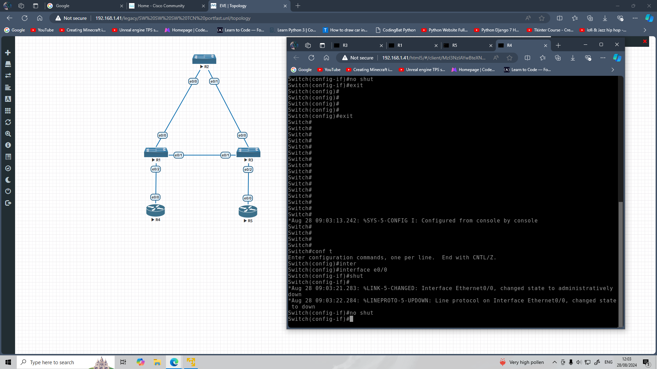The width and height of the screenshot is (657, 369).
Task: Toggle the startup-configs status icon in EVE sidebar
Action: [8, 168]
